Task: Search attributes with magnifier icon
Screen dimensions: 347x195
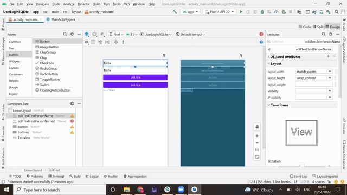Action: pyautogui.click(x=324, y=34)
